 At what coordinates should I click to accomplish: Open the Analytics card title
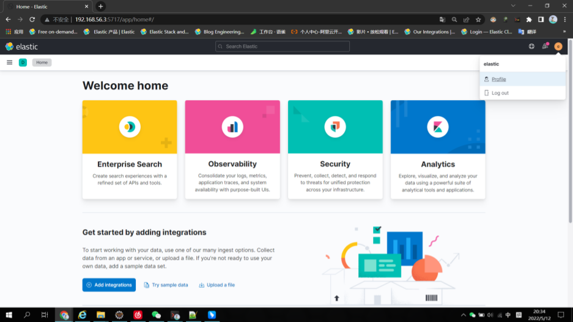coord(438,164)
